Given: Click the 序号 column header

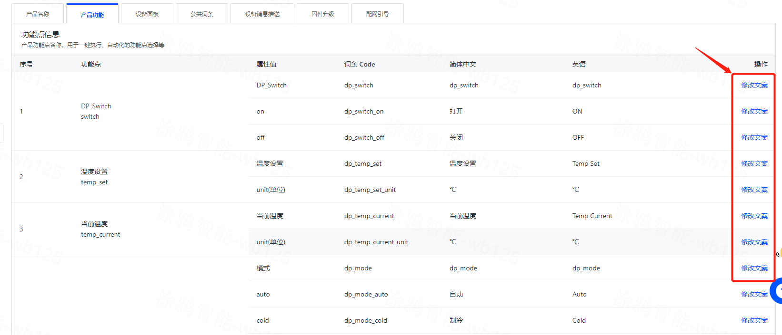Looking at the screenshot, I should pyautogui.click(x=26, y=64).
